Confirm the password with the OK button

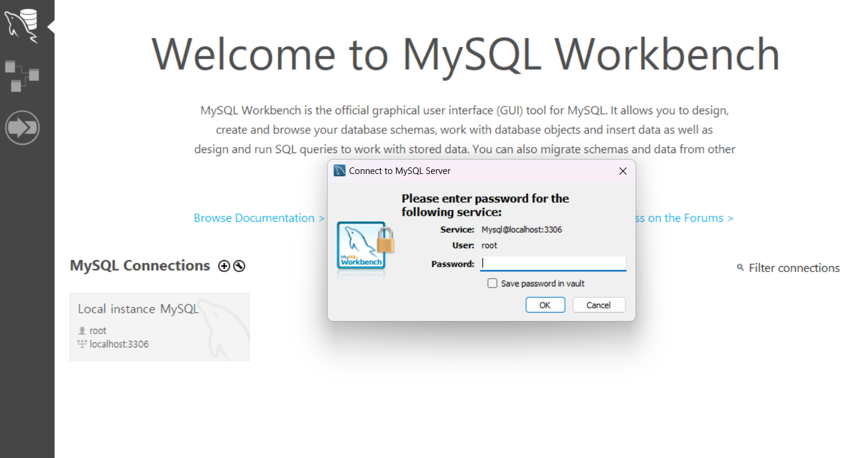click(545, 305)
